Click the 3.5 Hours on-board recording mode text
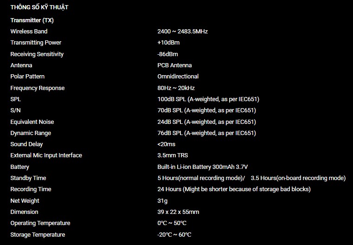353x245 pixels. tap(298, 178)
